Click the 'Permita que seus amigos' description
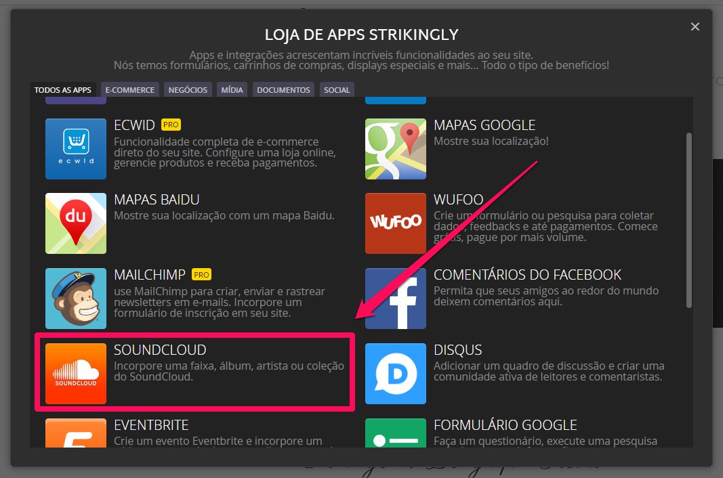The image size is (723, 478). pos(546,296)
